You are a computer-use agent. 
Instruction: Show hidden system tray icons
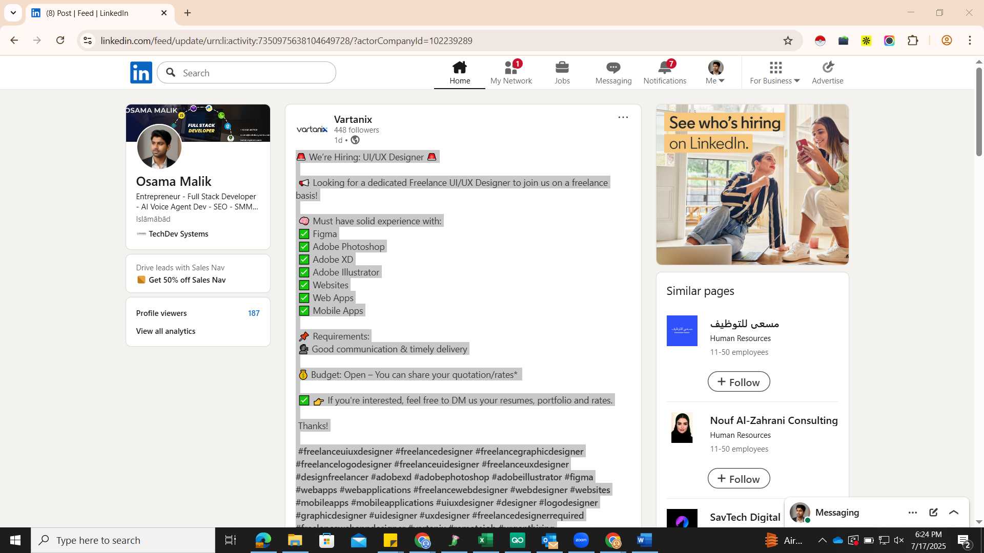pyautogui.click(x=822, y=540)
